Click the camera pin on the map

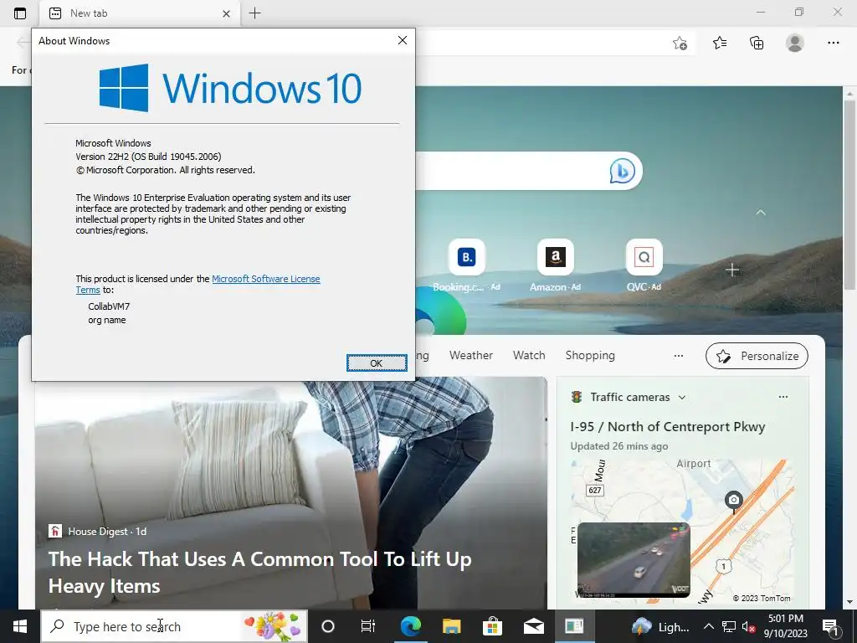click(x=733, y=501)
